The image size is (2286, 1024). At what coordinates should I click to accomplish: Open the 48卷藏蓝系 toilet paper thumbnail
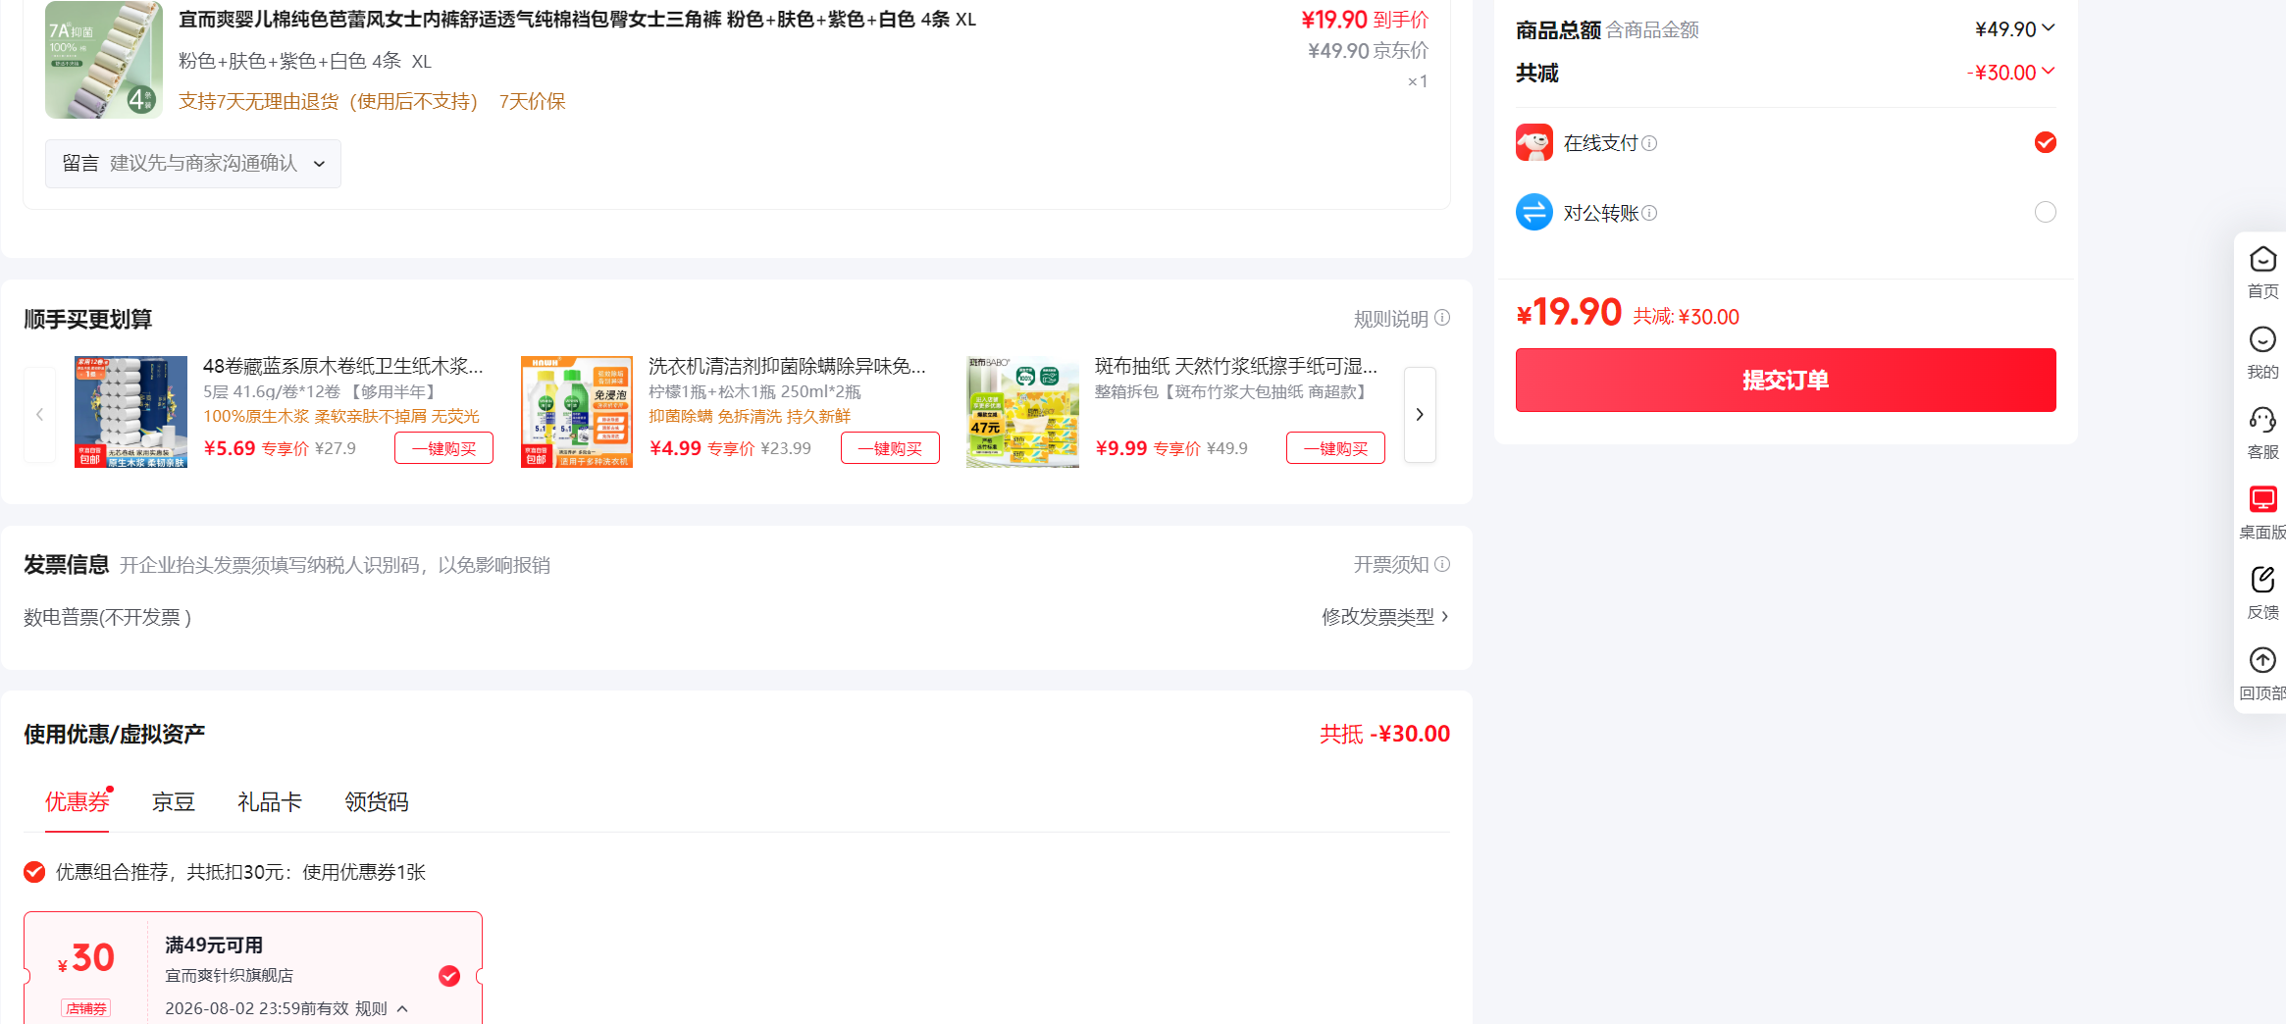[x=130, y=412]
